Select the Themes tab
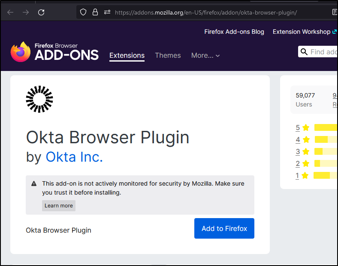This screenshot has height=266, width=338. [x=168, y=56]
